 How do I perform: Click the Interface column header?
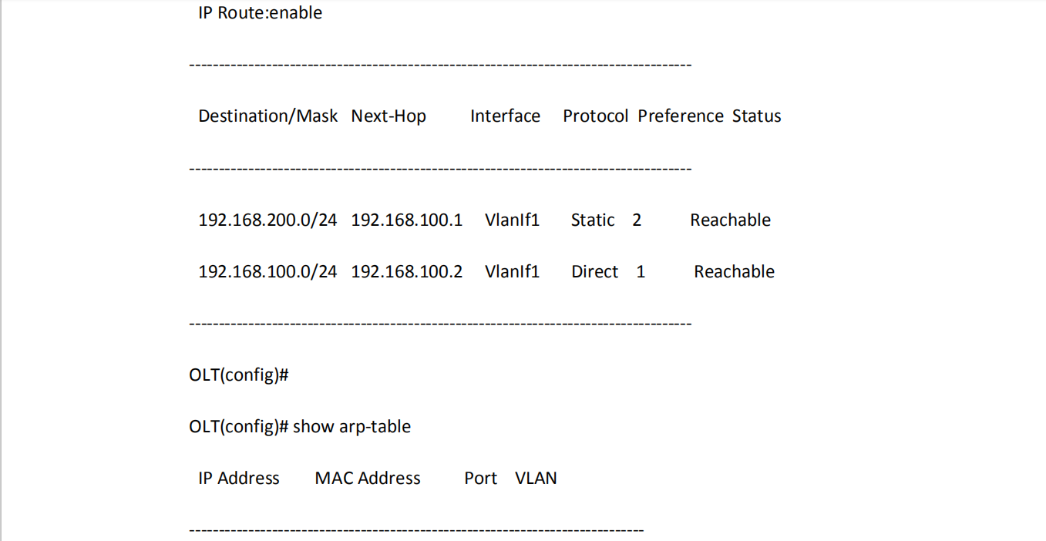[505, 116]
